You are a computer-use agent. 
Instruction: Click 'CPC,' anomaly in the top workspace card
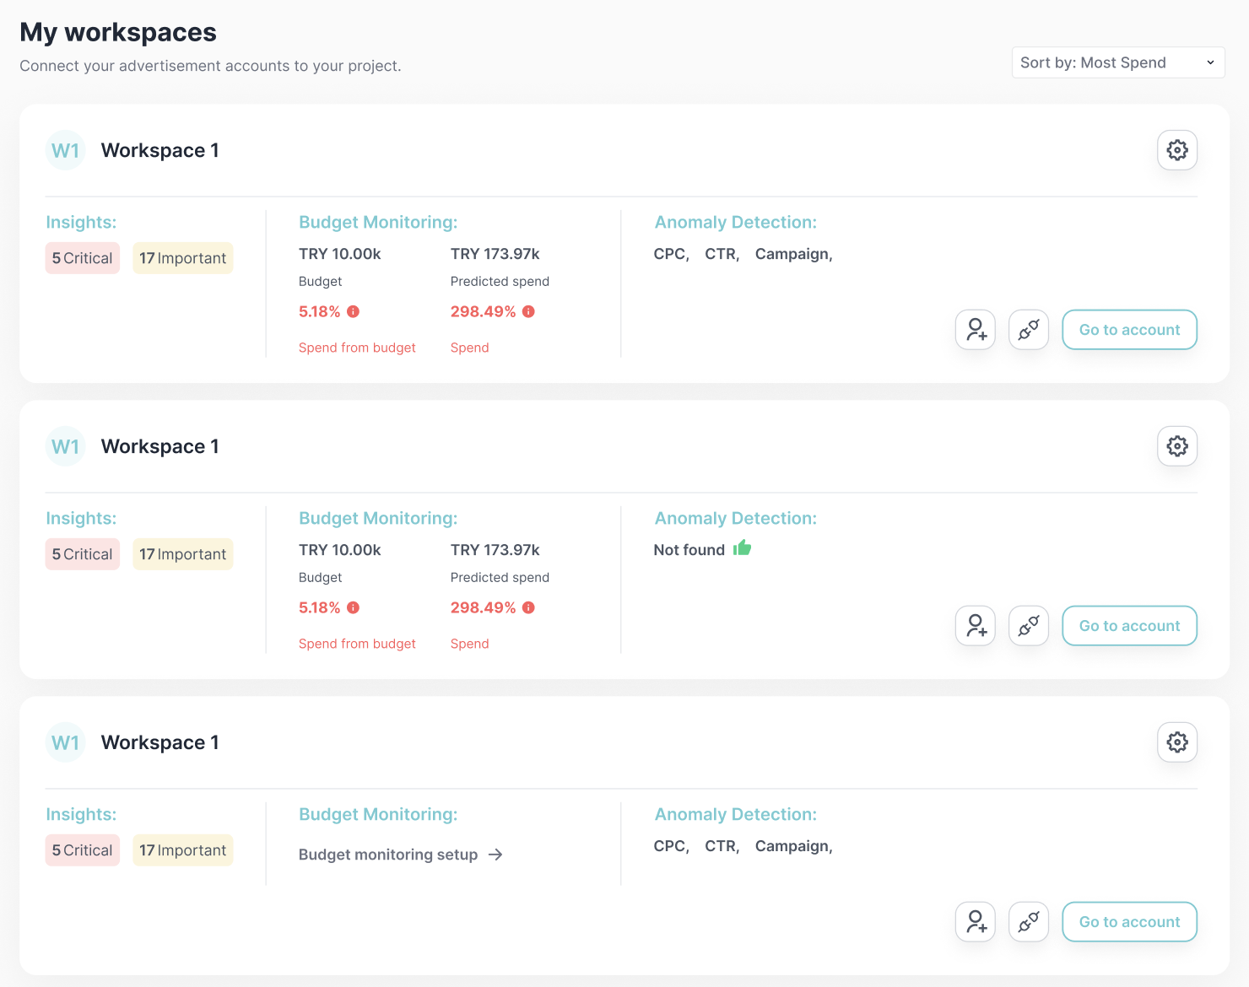click(672, 254)
